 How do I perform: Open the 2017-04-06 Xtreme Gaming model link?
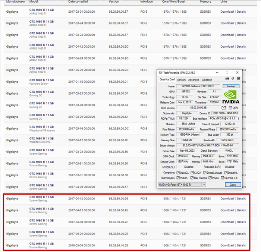click(41, 185)
